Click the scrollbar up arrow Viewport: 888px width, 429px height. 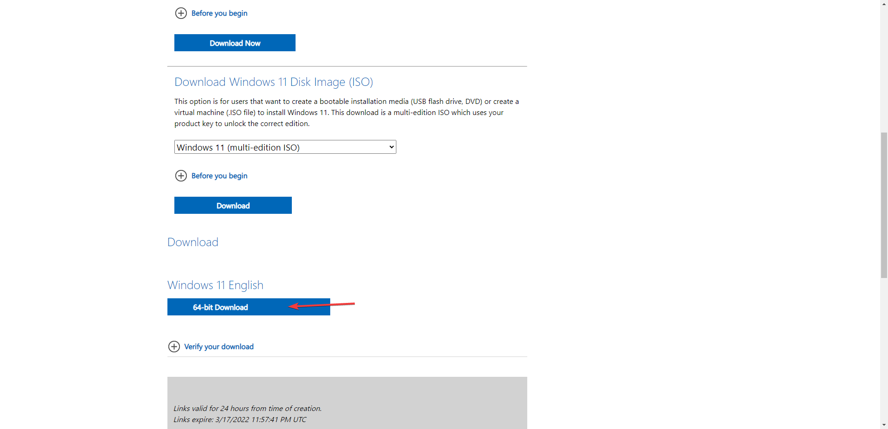(x=884, y=4)
